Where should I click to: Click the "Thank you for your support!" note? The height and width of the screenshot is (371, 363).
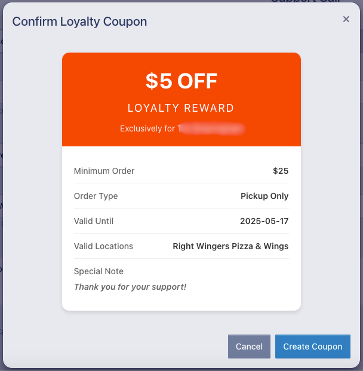(x=130, y=287)
